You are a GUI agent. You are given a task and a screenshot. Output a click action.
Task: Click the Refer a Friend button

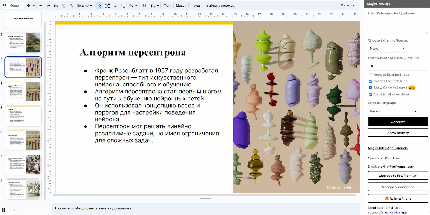pos(398,199)
